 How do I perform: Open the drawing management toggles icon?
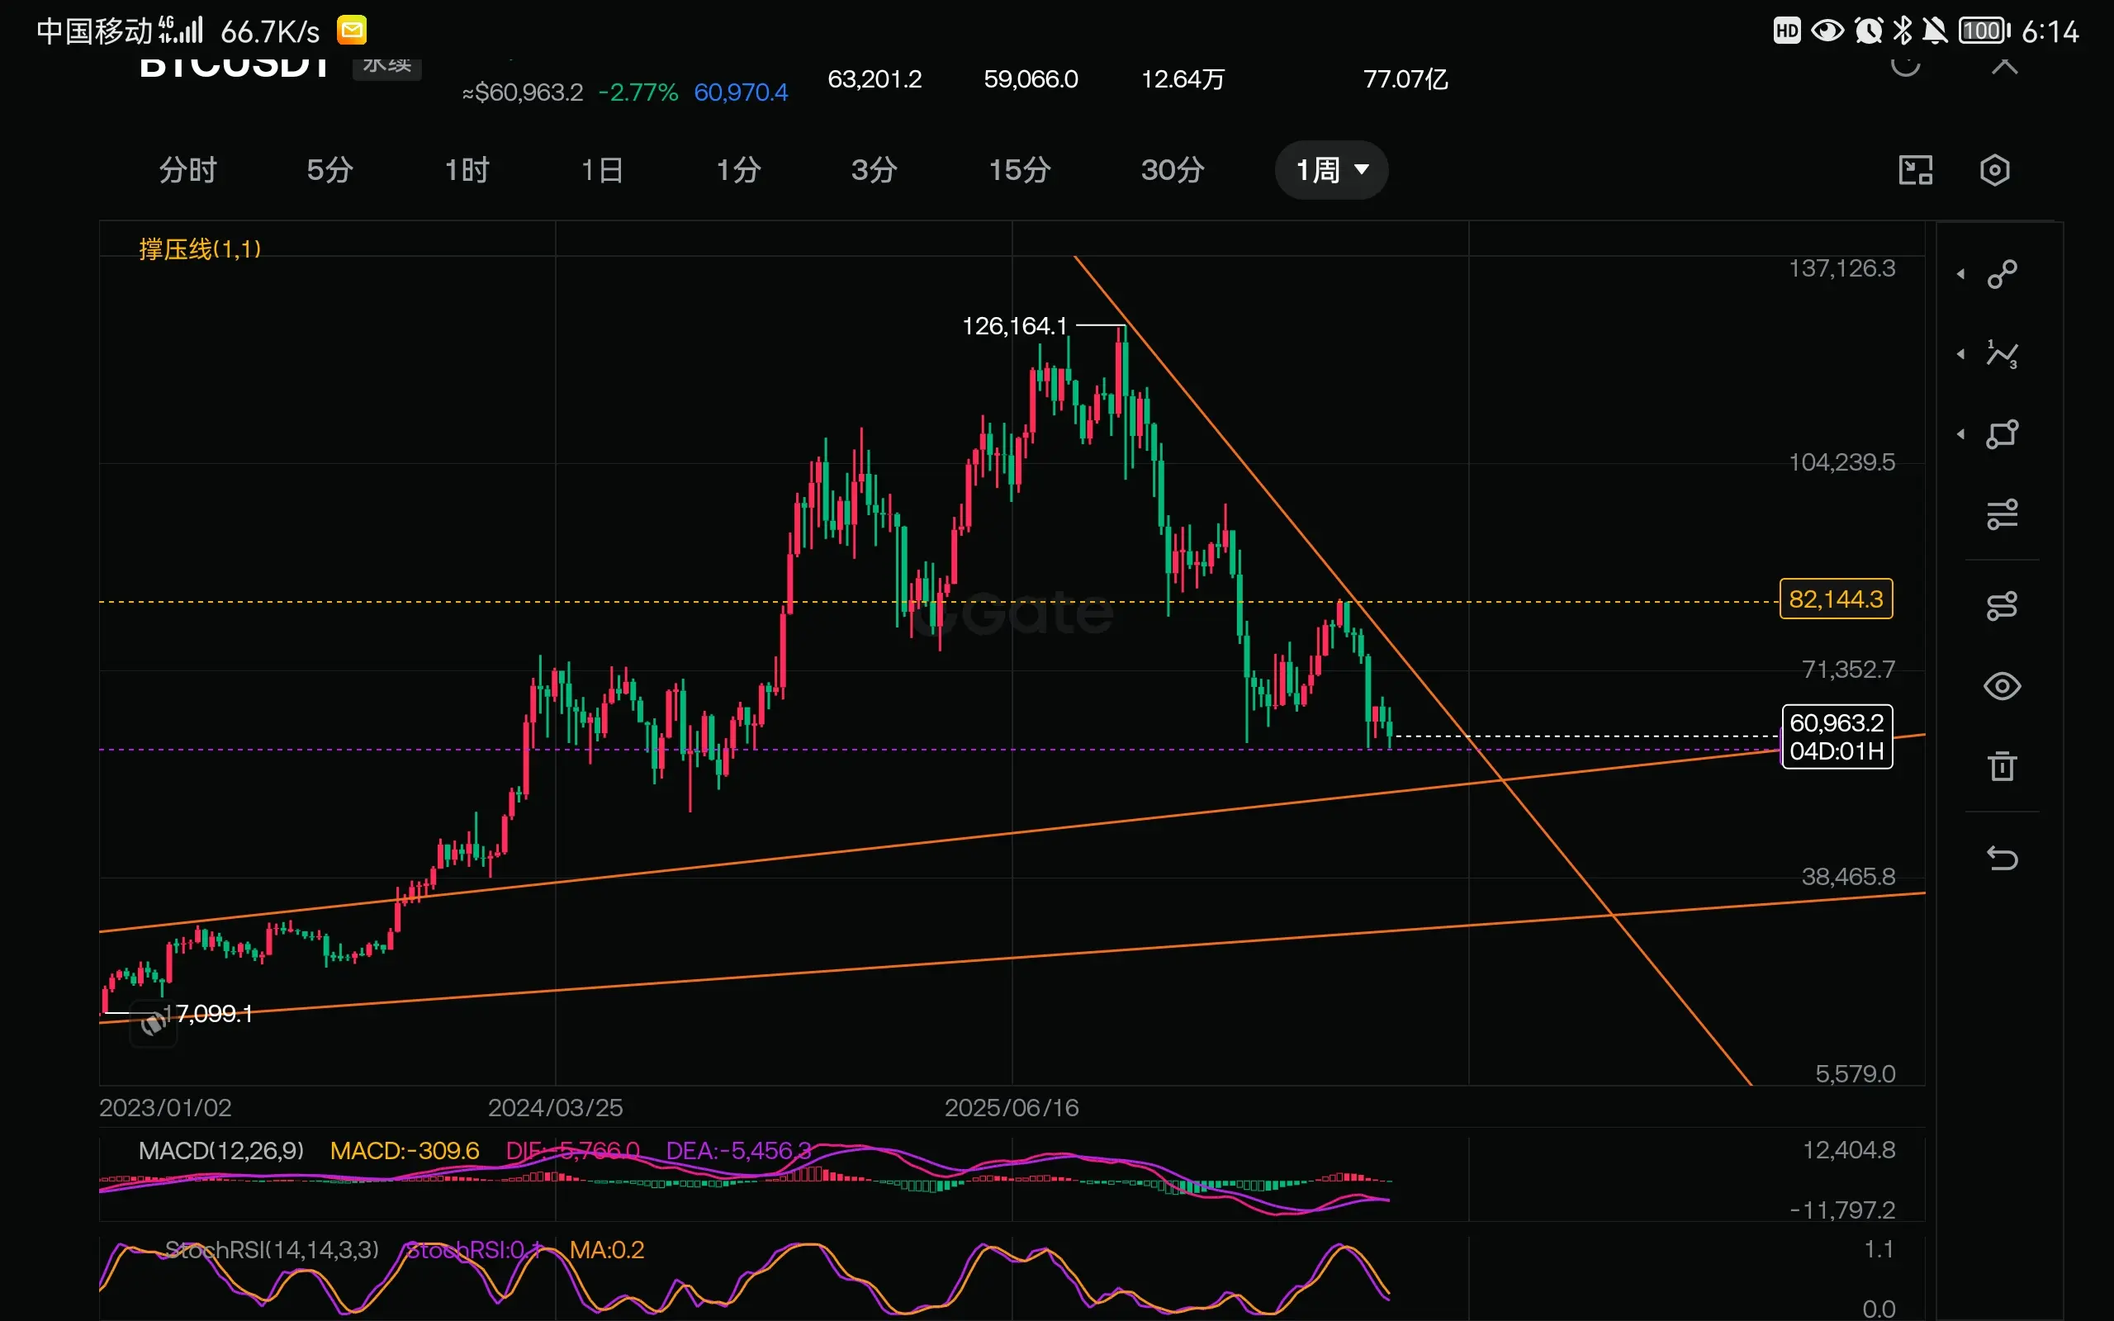(2003, 606)
